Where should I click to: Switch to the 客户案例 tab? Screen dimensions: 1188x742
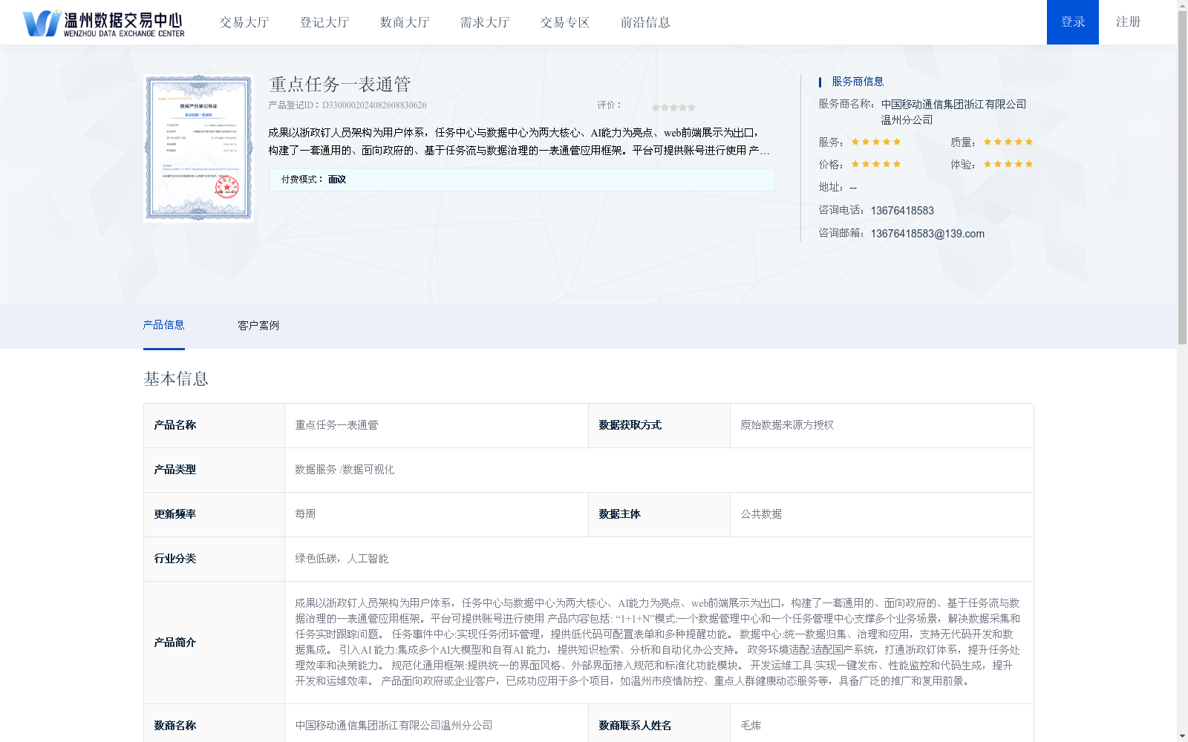(x=258, y=326)
